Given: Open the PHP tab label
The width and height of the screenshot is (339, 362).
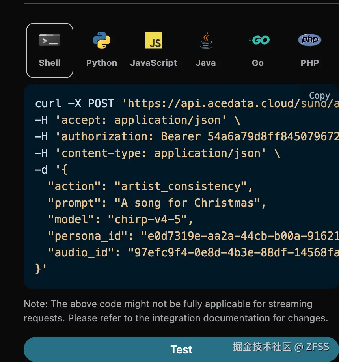Looking at the screenshot, I should point(310,63).
